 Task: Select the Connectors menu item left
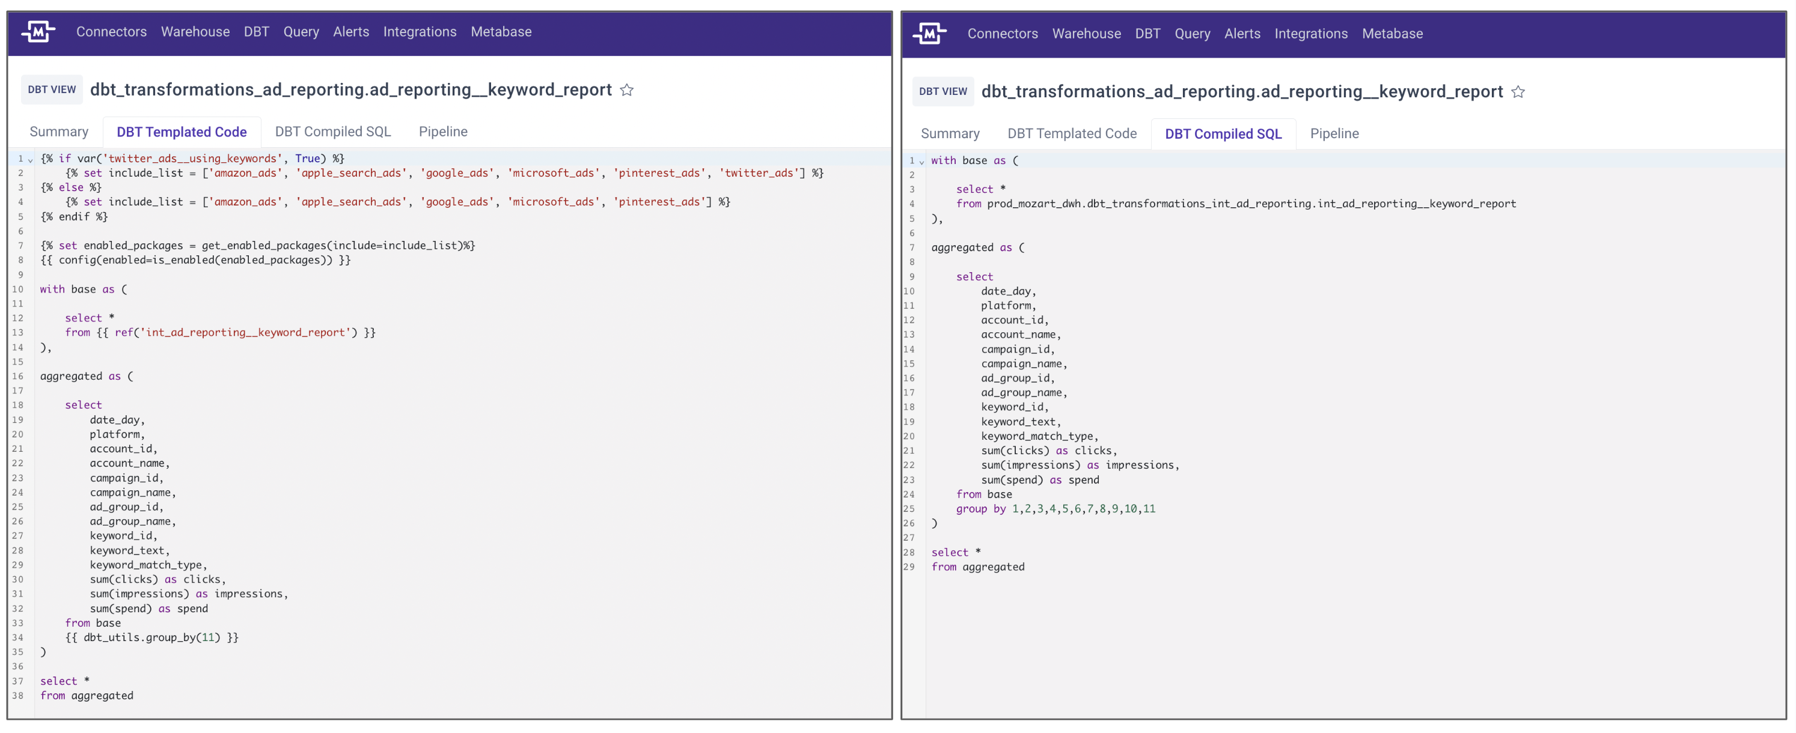click(112, 31)
